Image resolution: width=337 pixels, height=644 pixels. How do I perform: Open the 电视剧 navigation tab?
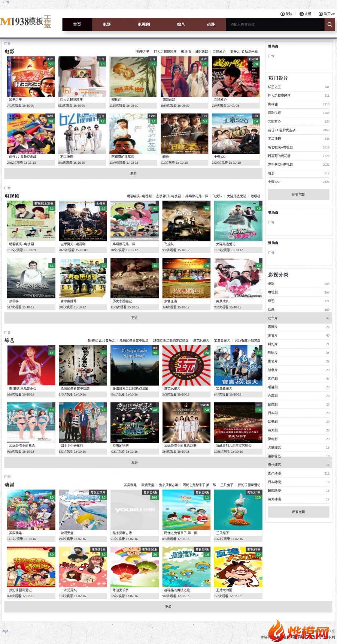tap(143, 25)
